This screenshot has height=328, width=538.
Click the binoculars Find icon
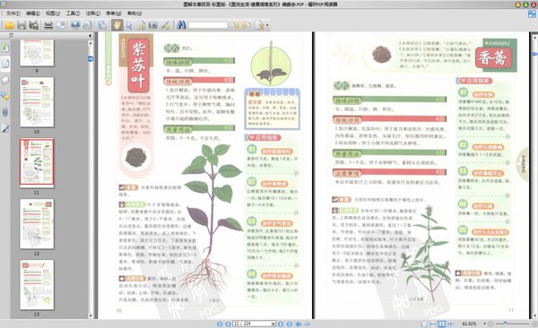[181, 25]
